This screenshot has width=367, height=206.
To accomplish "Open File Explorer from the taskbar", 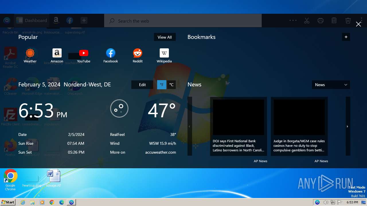I will pyautogui.click(x=32, y=202).
